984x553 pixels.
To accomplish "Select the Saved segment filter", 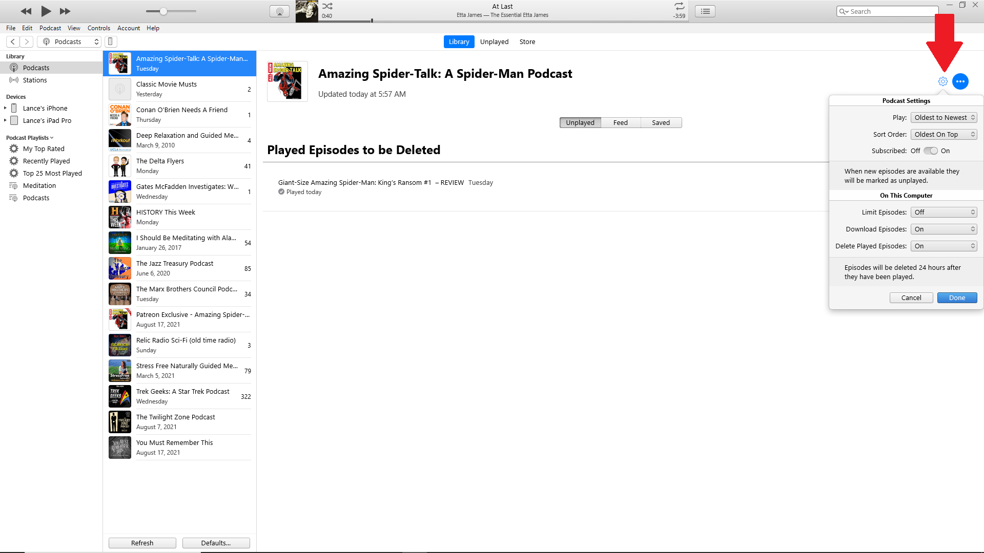I will point(661,122).
